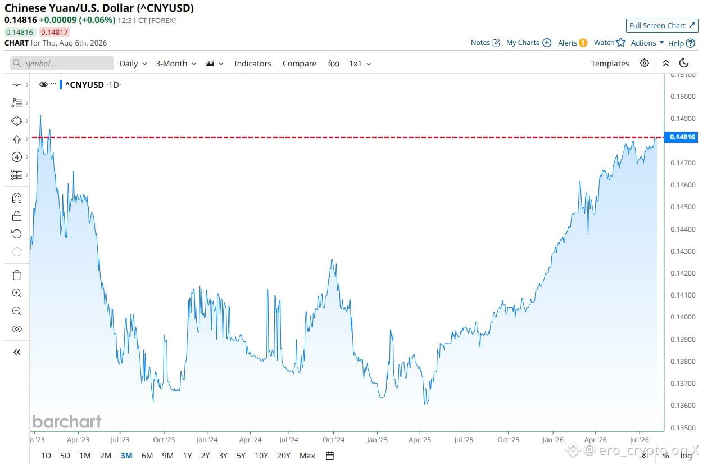
Task: Select the shapes drawing tool
Action: click(x=16, y=121)
